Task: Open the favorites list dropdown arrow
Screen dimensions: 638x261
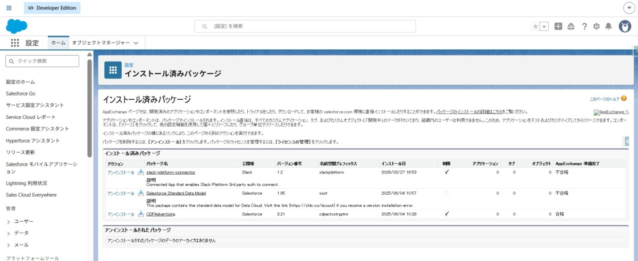Action: coord(544,27)
